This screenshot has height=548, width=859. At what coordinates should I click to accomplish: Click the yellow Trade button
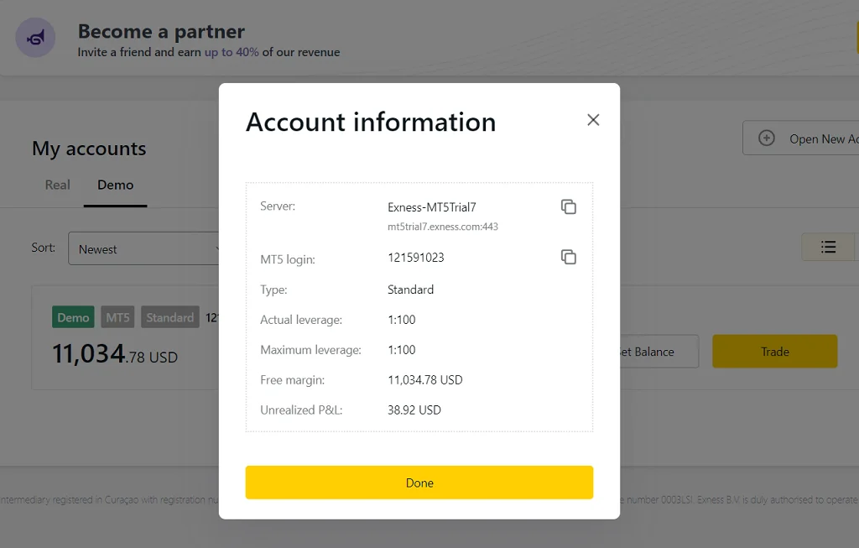point(773,352)
